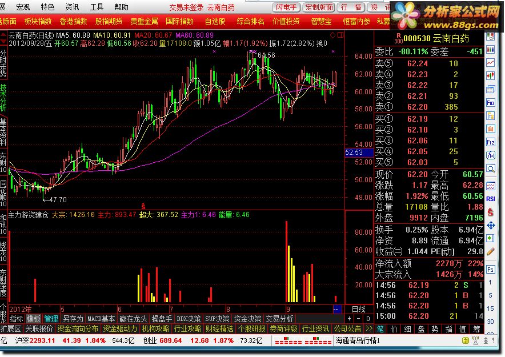Click the 0 reset button beside zoom

[x=368, y=319]
